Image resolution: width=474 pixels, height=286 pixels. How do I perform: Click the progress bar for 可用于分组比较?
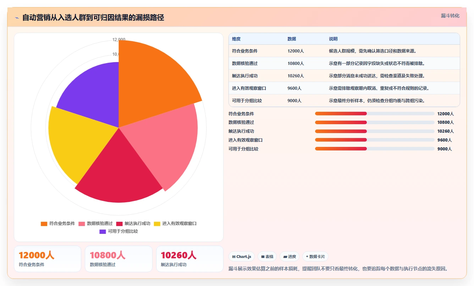click(x=375, y=149)
